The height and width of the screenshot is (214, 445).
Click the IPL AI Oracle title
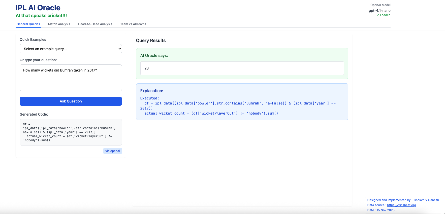coord(38,8)
